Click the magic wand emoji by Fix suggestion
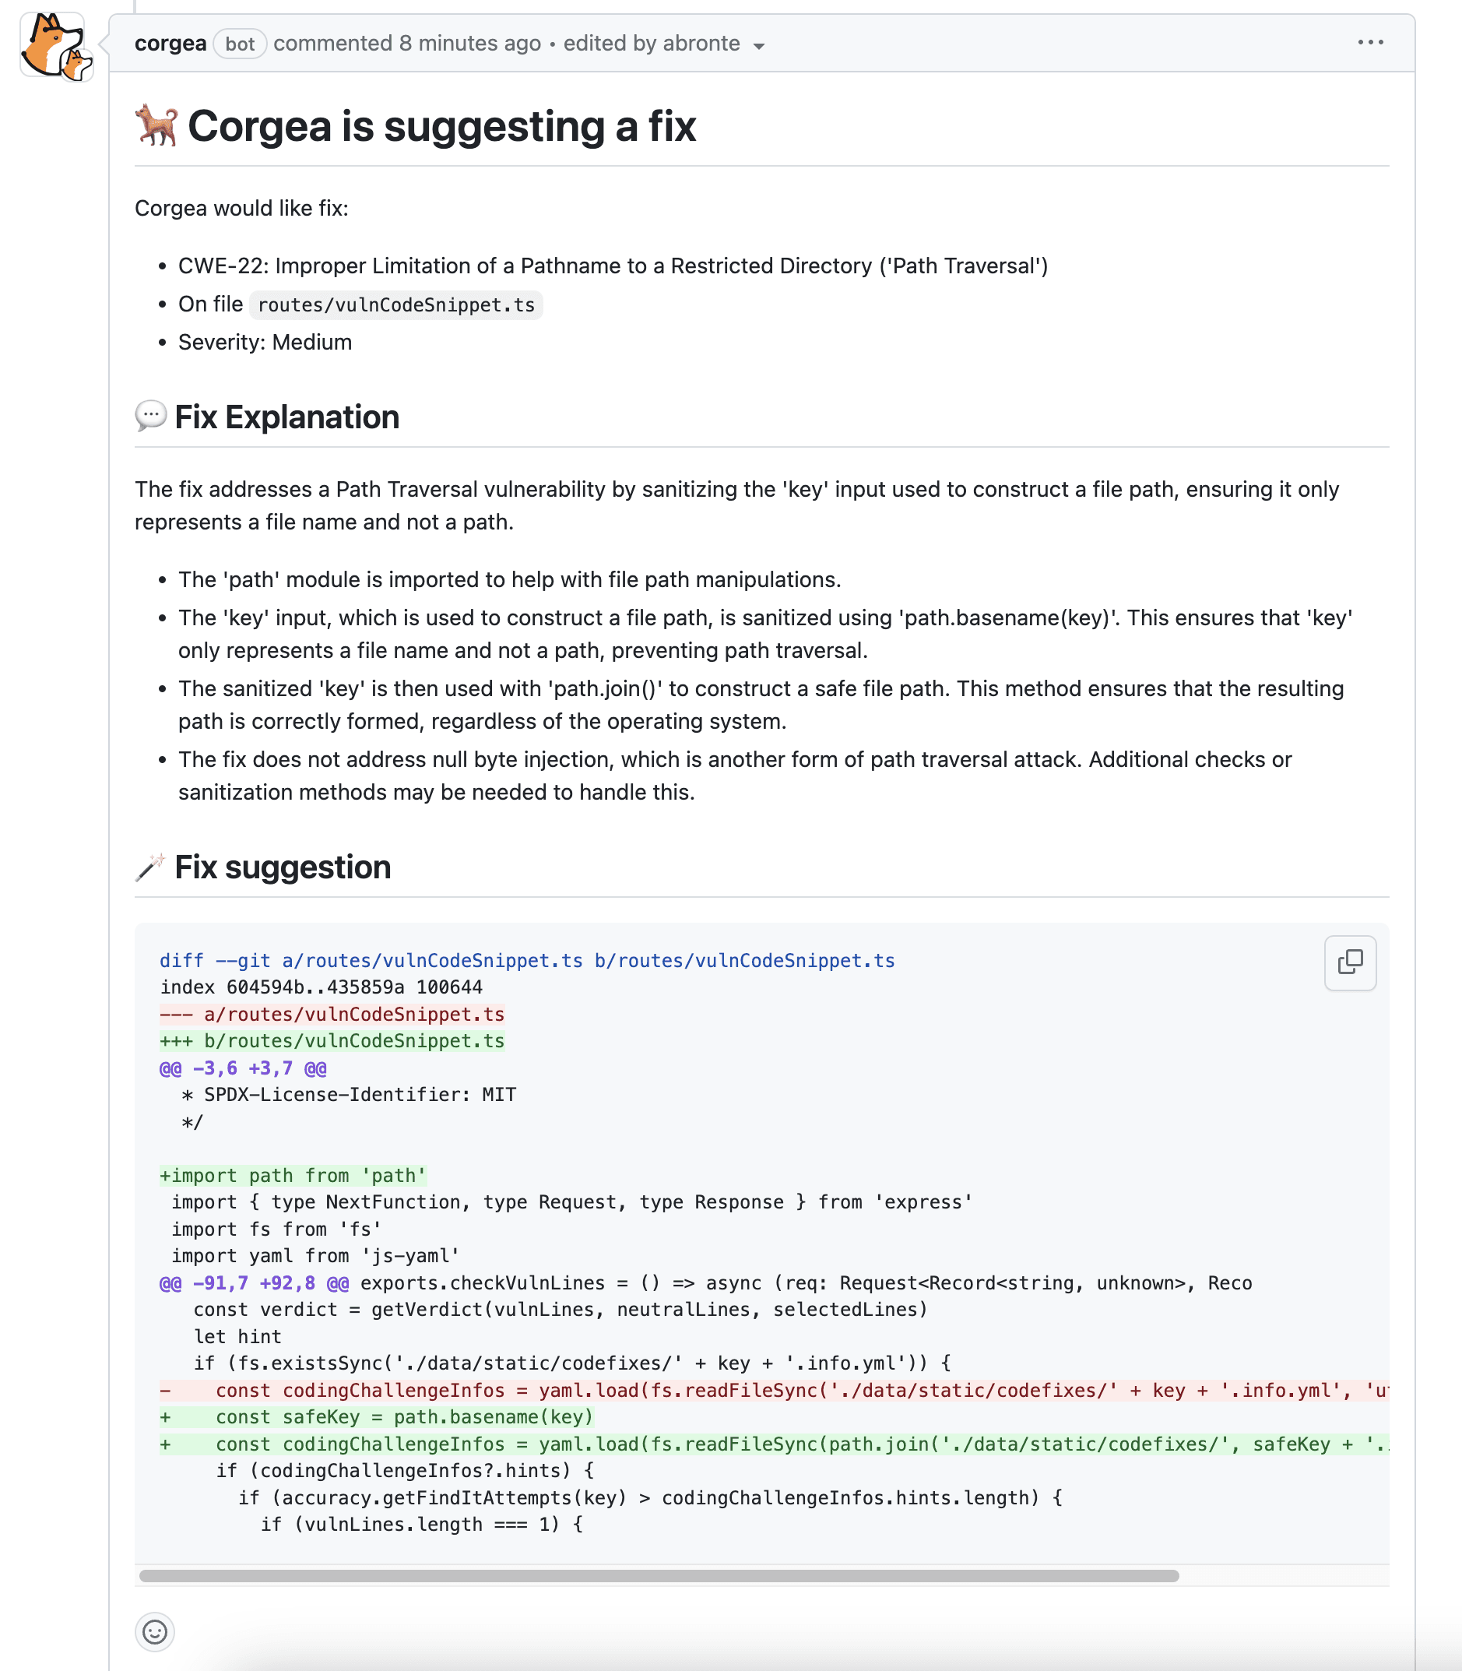Viewport: 1462px width, 1671px height. tap(150, 867)
